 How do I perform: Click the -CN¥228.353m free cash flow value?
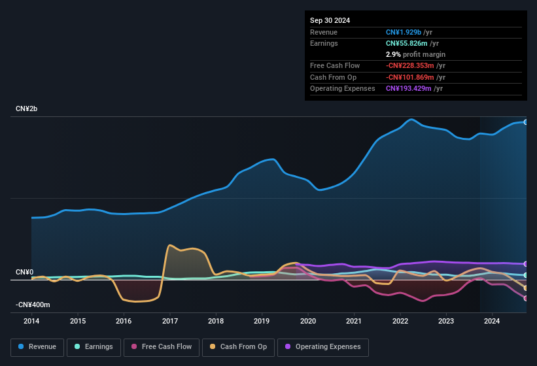point(409,65)
